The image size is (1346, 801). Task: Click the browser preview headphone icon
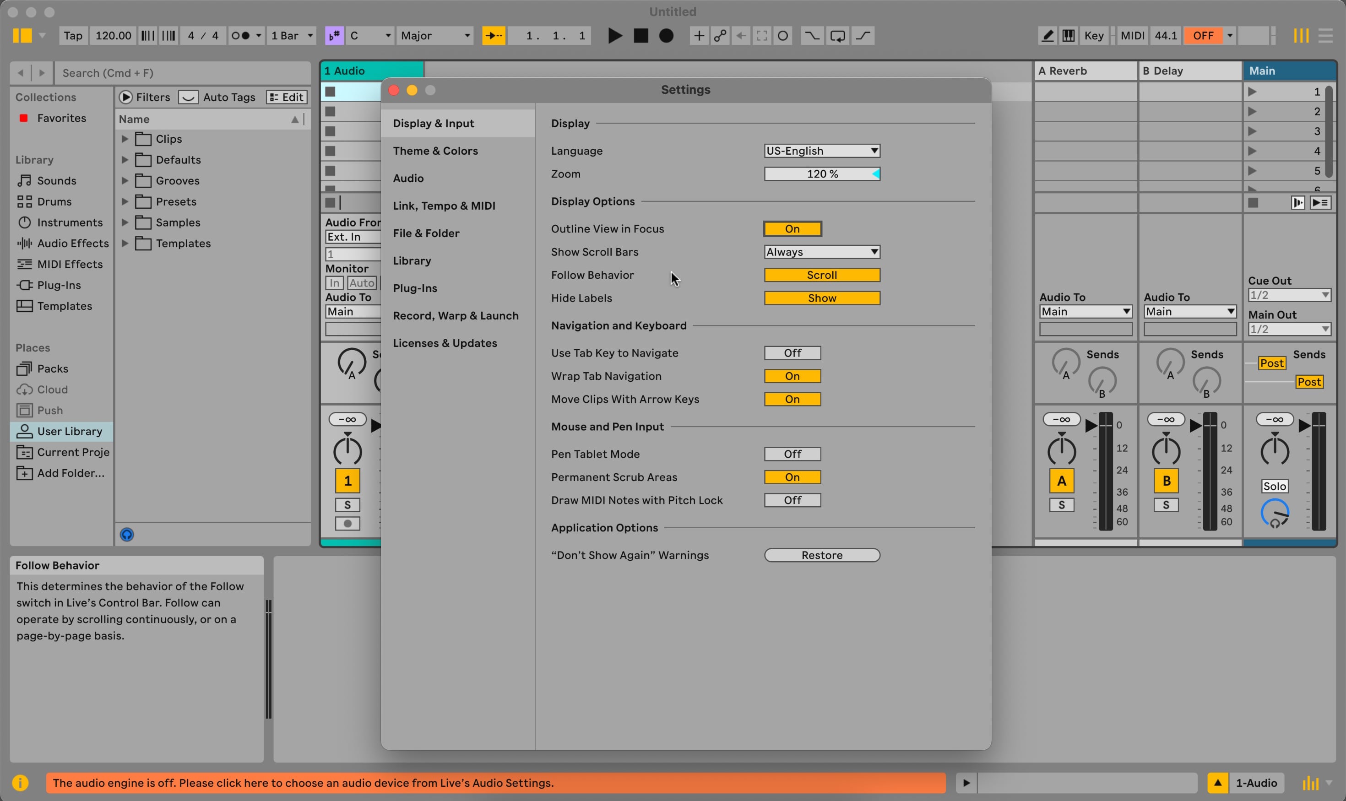point(127,534)
